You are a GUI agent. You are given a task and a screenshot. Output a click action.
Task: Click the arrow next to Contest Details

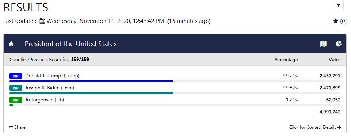click(x=339, y=127)
